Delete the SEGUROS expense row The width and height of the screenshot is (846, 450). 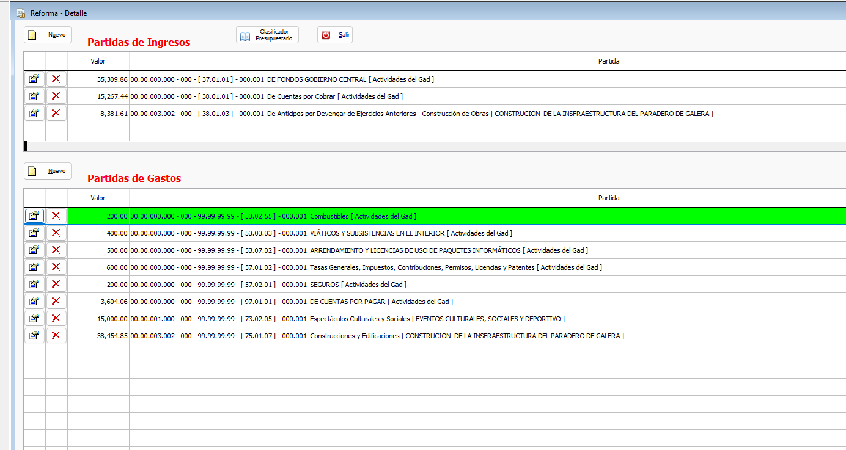coord(56,285)
